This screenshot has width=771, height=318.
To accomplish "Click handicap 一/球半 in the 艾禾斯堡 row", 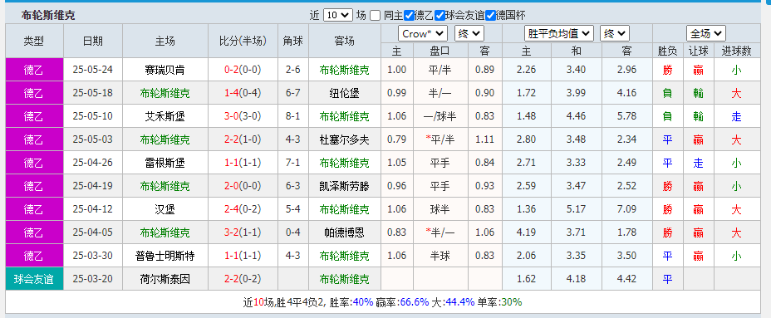I will coord(440,116).
